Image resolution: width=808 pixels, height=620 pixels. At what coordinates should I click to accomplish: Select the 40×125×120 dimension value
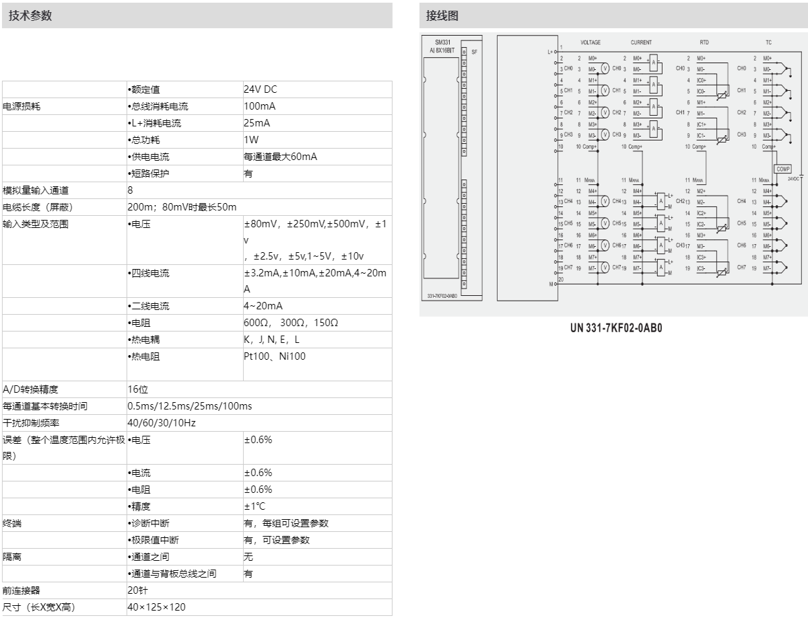pyautogui.click(x=157, y=607)
